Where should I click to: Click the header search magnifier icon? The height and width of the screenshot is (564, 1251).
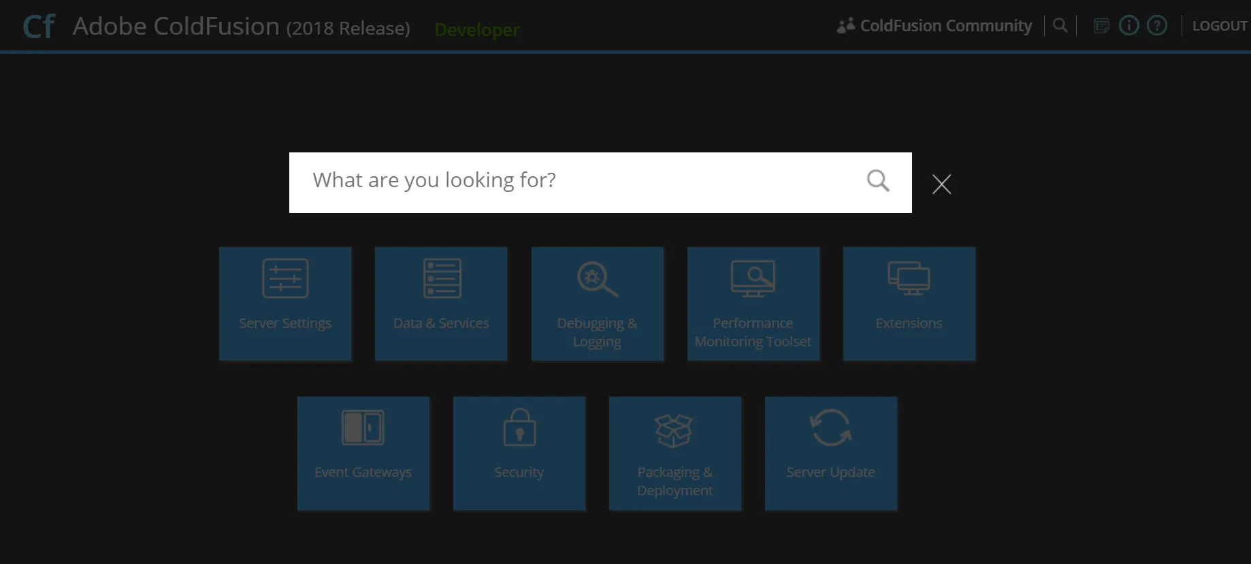1060,26
